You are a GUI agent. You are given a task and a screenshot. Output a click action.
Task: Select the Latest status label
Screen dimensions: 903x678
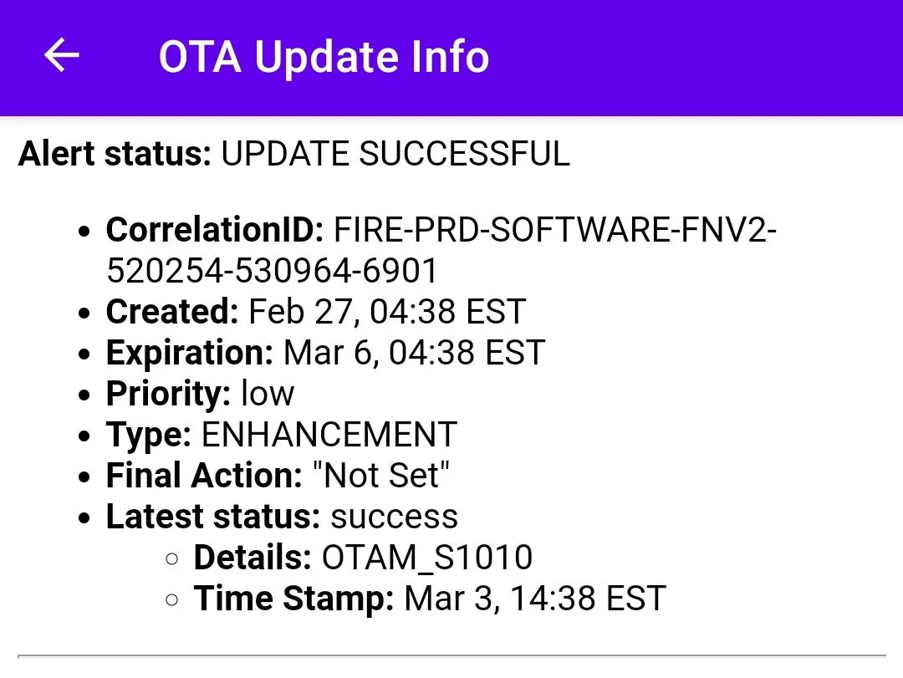click(213, 517)
